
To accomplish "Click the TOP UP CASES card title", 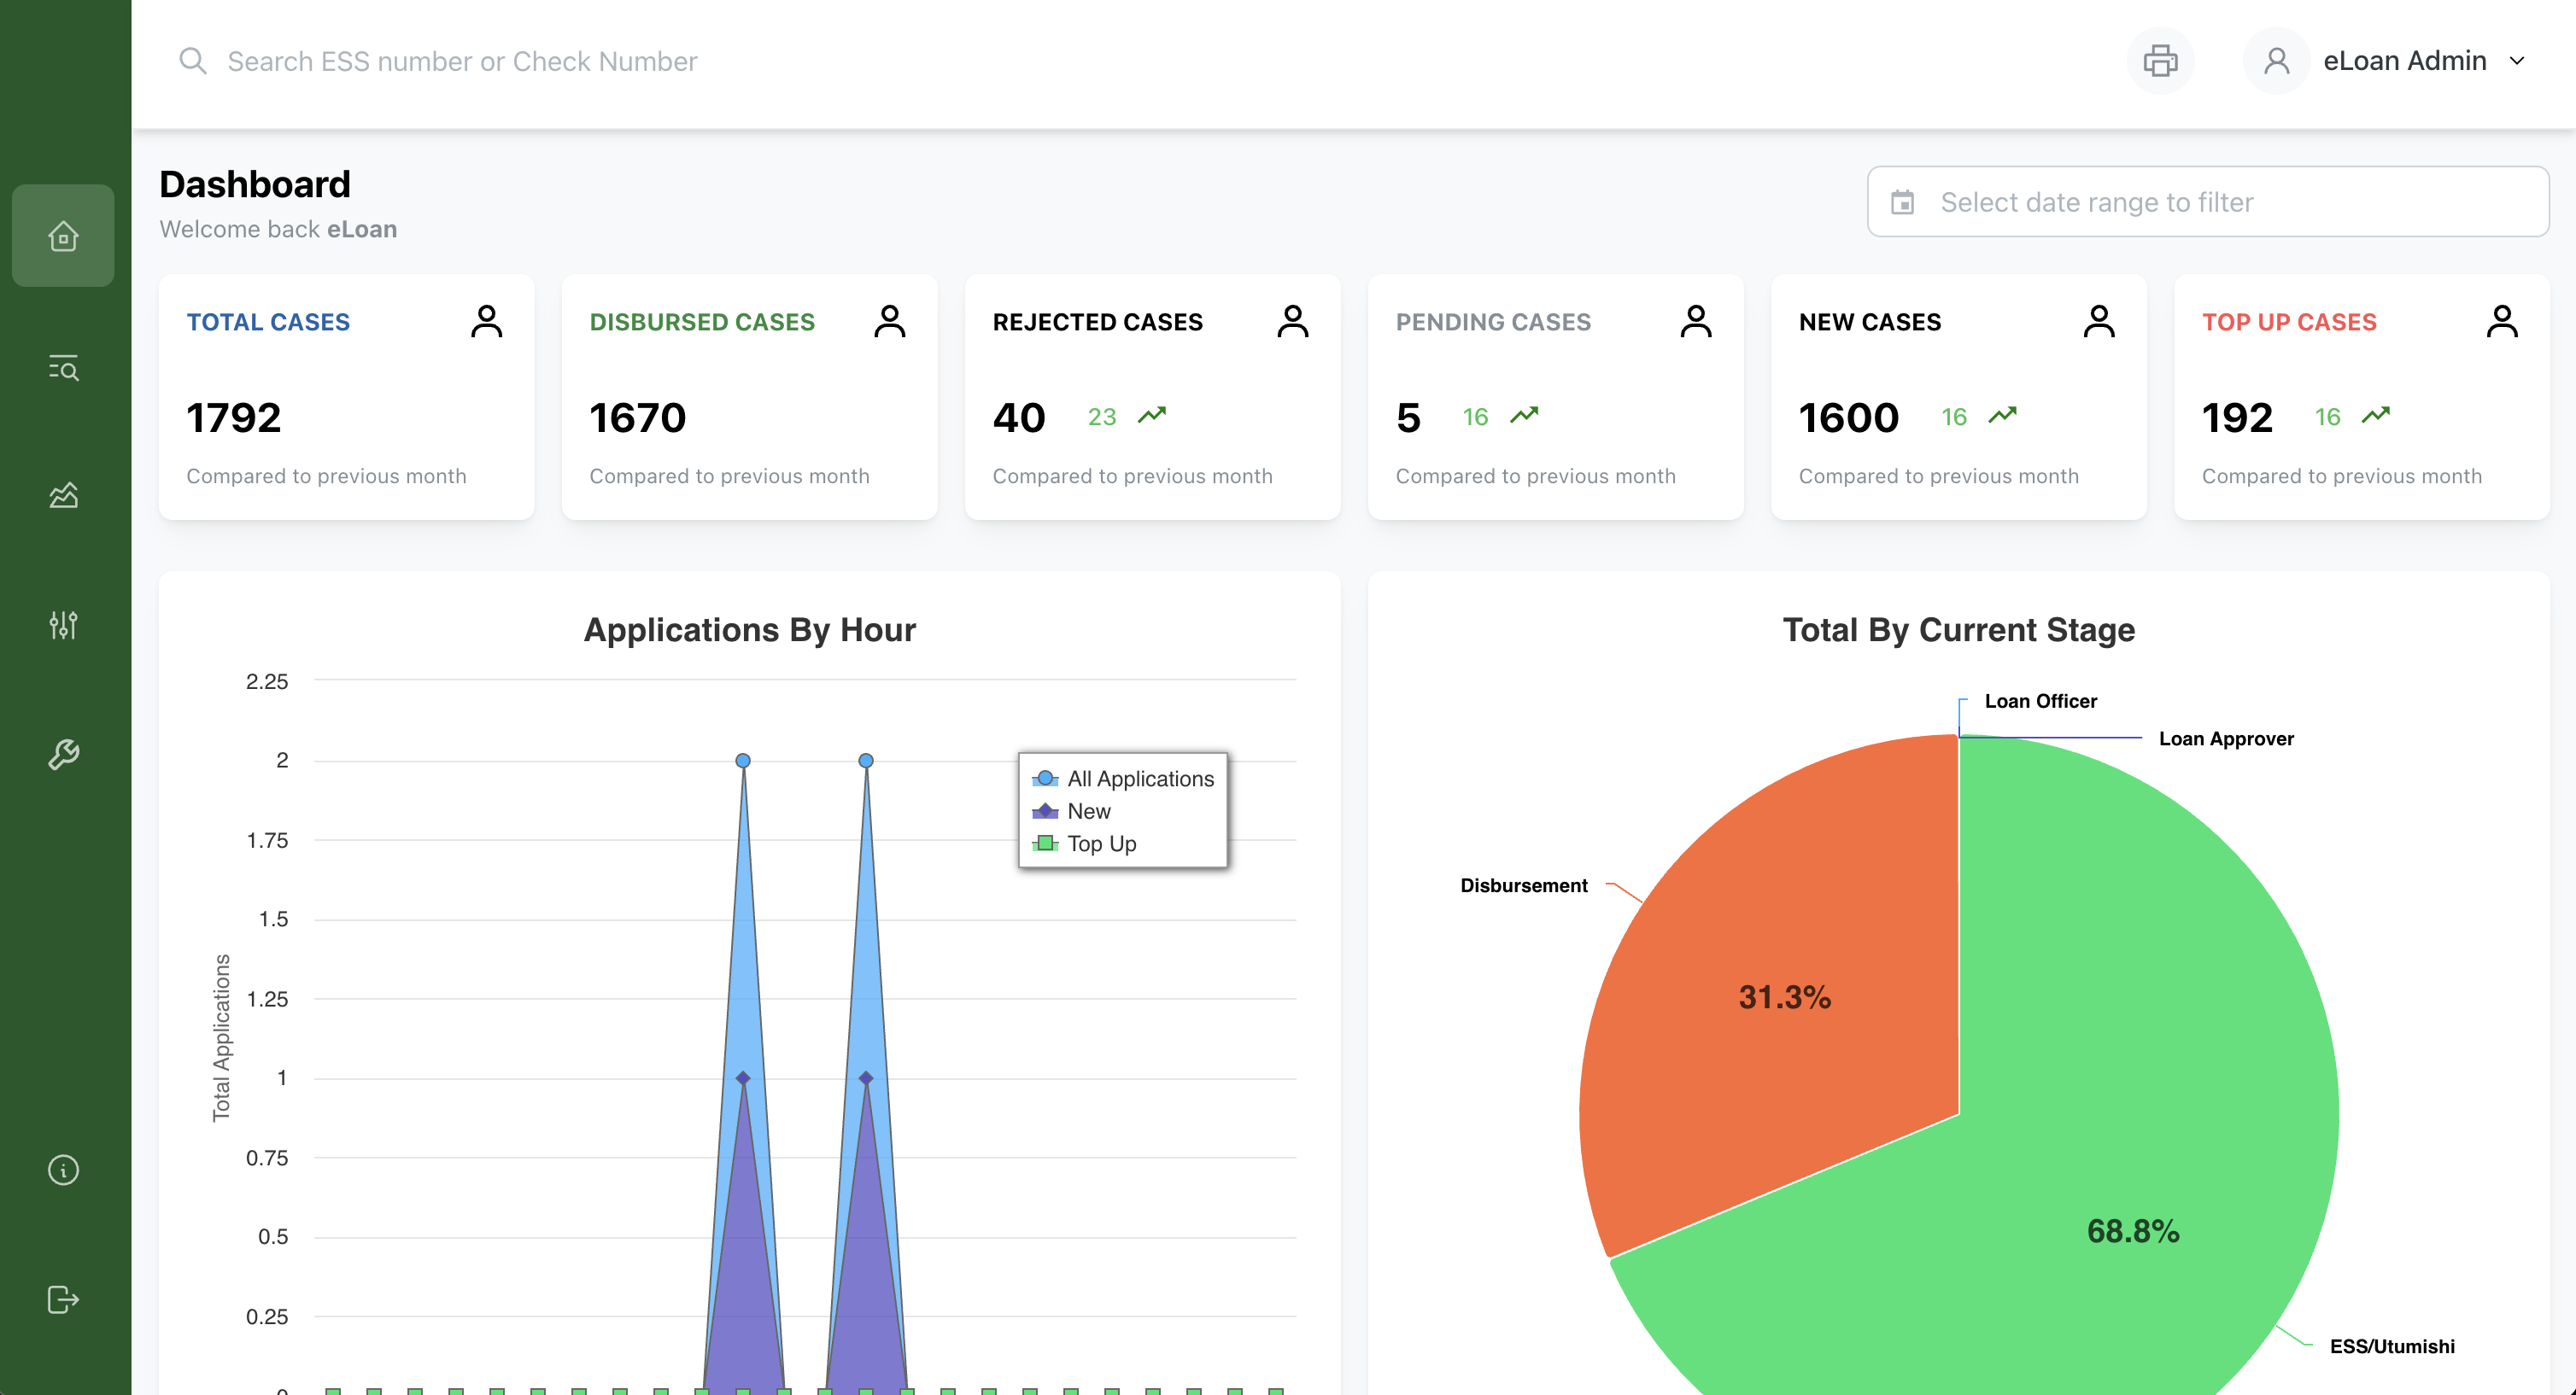I will [x=2289, y=322].
